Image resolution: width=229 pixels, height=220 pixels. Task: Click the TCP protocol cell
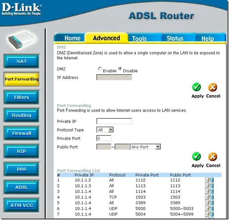pyautogui.click(x=113, y=197)
